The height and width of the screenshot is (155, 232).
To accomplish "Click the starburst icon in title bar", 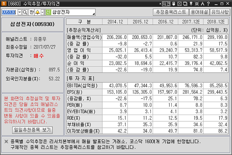I will click(196, 4).
